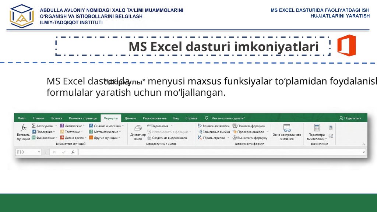Expand the Задать имя dropdown arrow
Screen dimensions: 377x212
click(x=172, y=126)
